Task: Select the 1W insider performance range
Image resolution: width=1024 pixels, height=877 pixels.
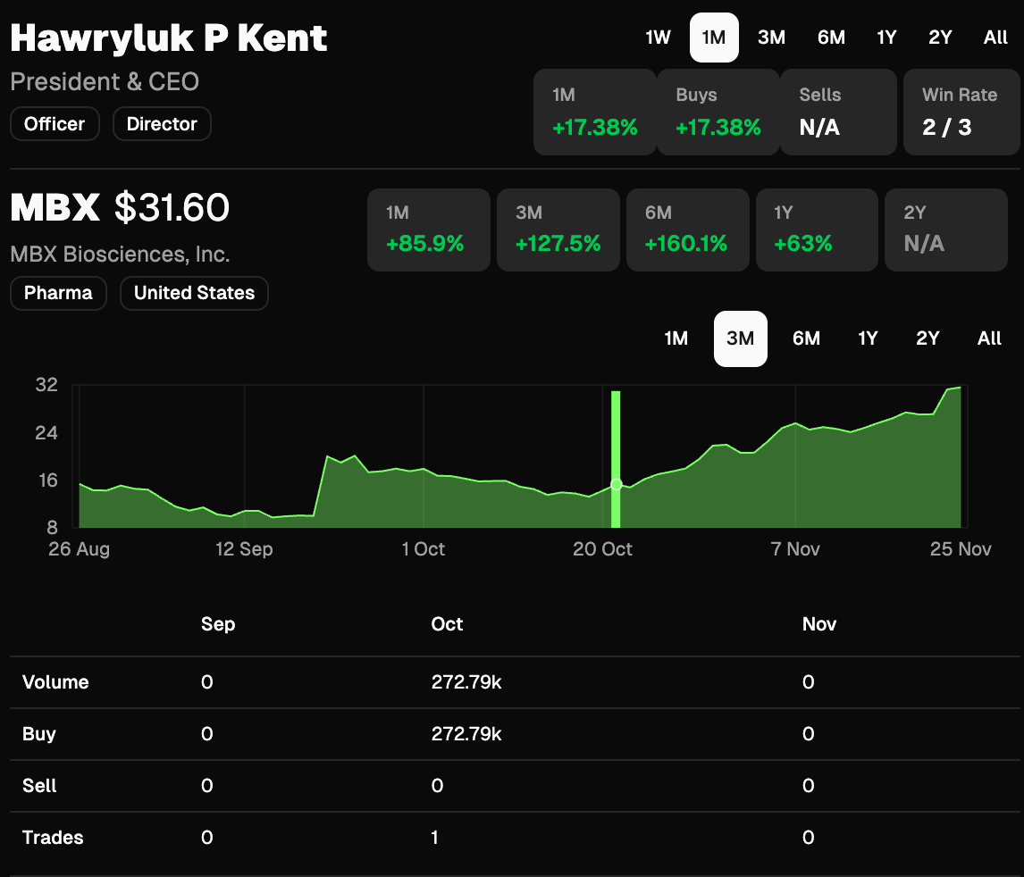Action: pos(658,38)
